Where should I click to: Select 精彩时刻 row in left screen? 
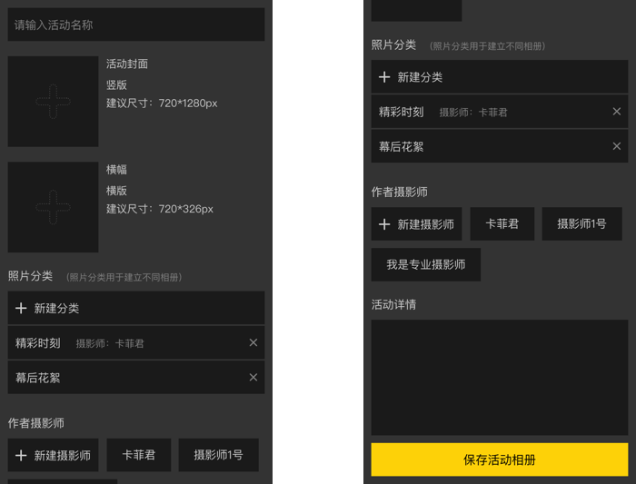click(x=136, y=343)
